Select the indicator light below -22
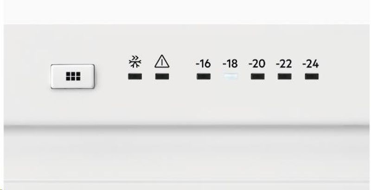Image resolution: width=371 pixels, height=190 pixels. coord(284,76)
